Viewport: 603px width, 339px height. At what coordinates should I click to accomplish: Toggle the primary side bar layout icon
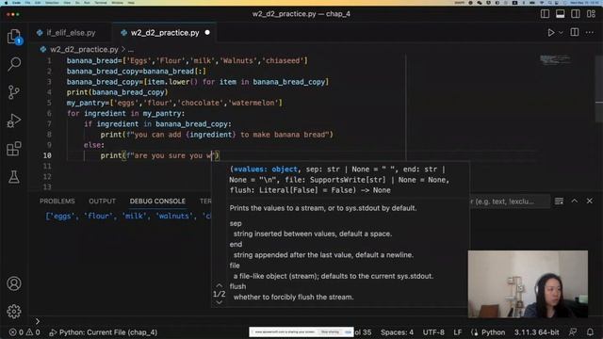tap(545, 14)
